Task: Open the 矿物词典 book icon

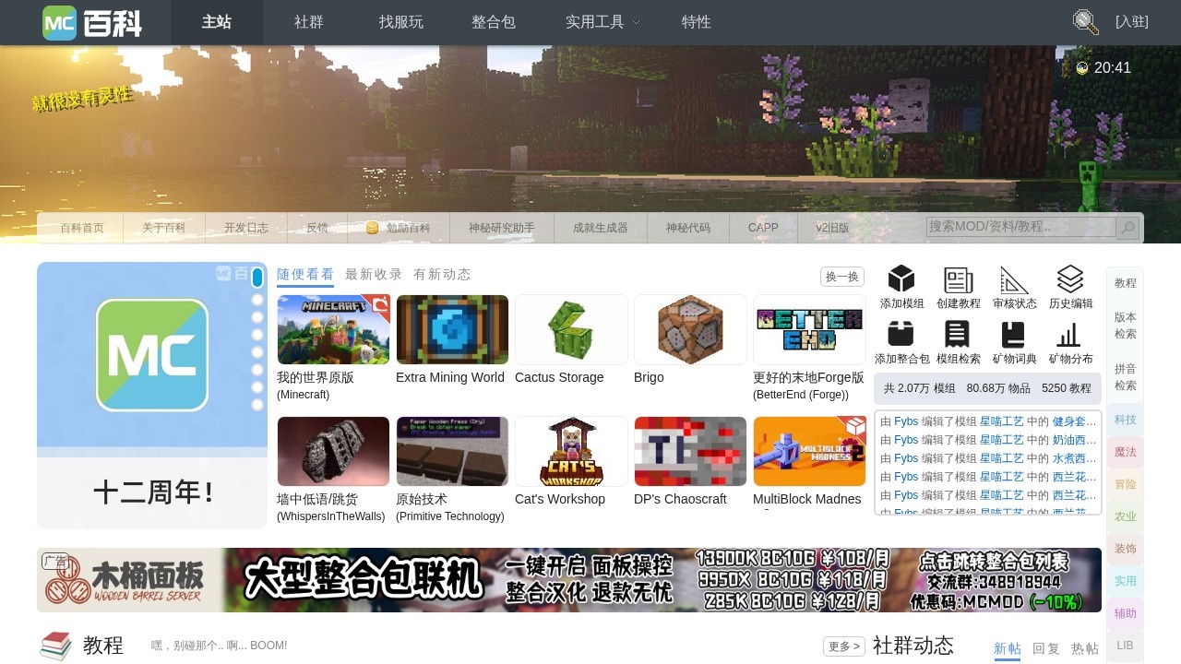Action: 1014,334
